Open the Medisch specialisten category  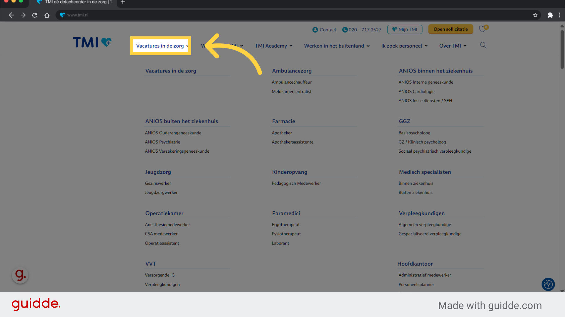click(x=425, y=172)
